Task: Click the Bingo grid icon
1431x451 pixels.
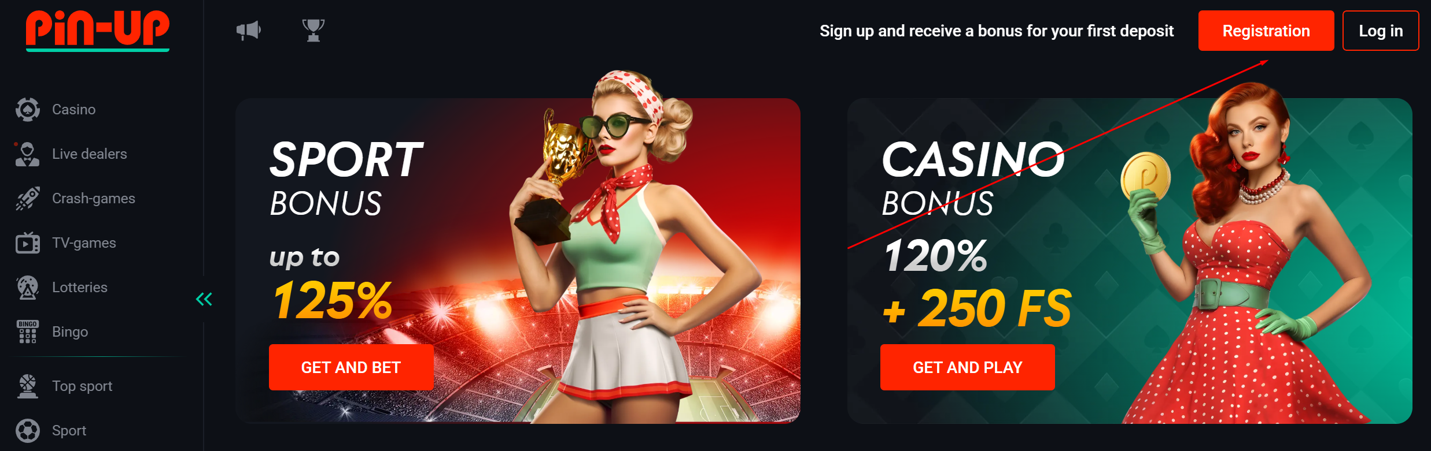Action: point(28,331)
